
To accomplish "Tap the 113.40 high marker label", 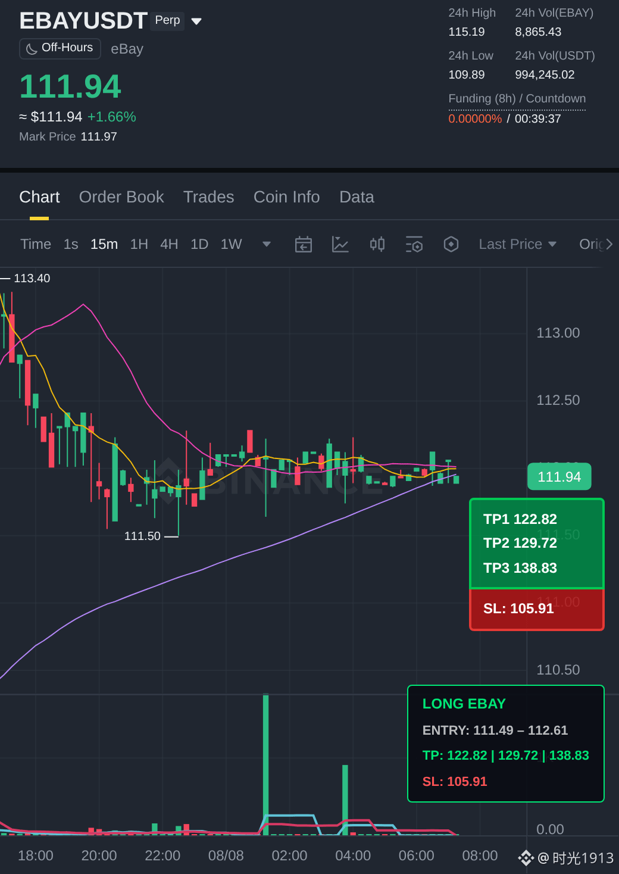I will tap(32, 279).
